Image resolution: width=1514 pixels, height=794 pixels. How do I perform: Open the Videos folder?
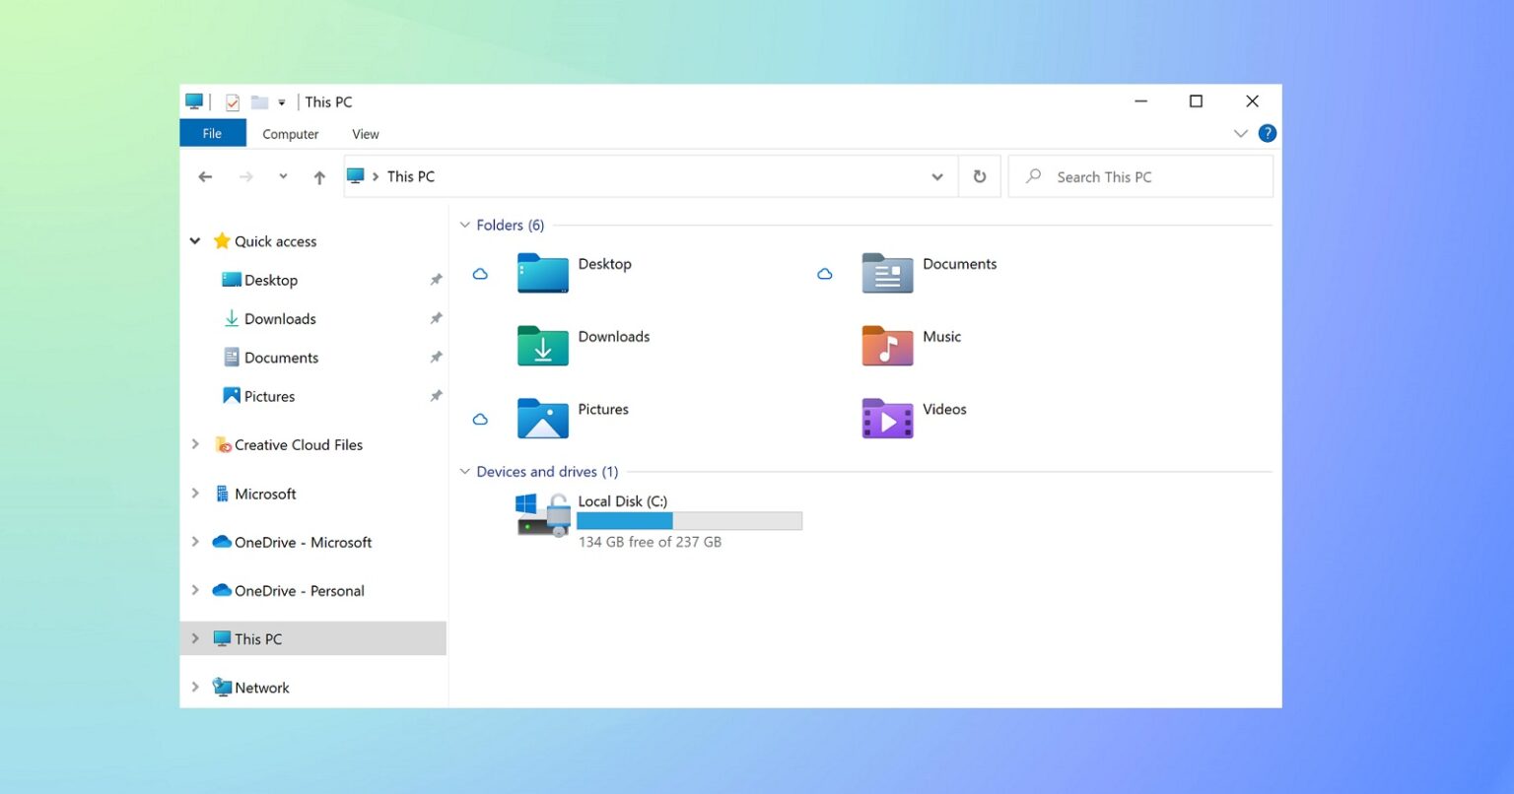[943, 408]
